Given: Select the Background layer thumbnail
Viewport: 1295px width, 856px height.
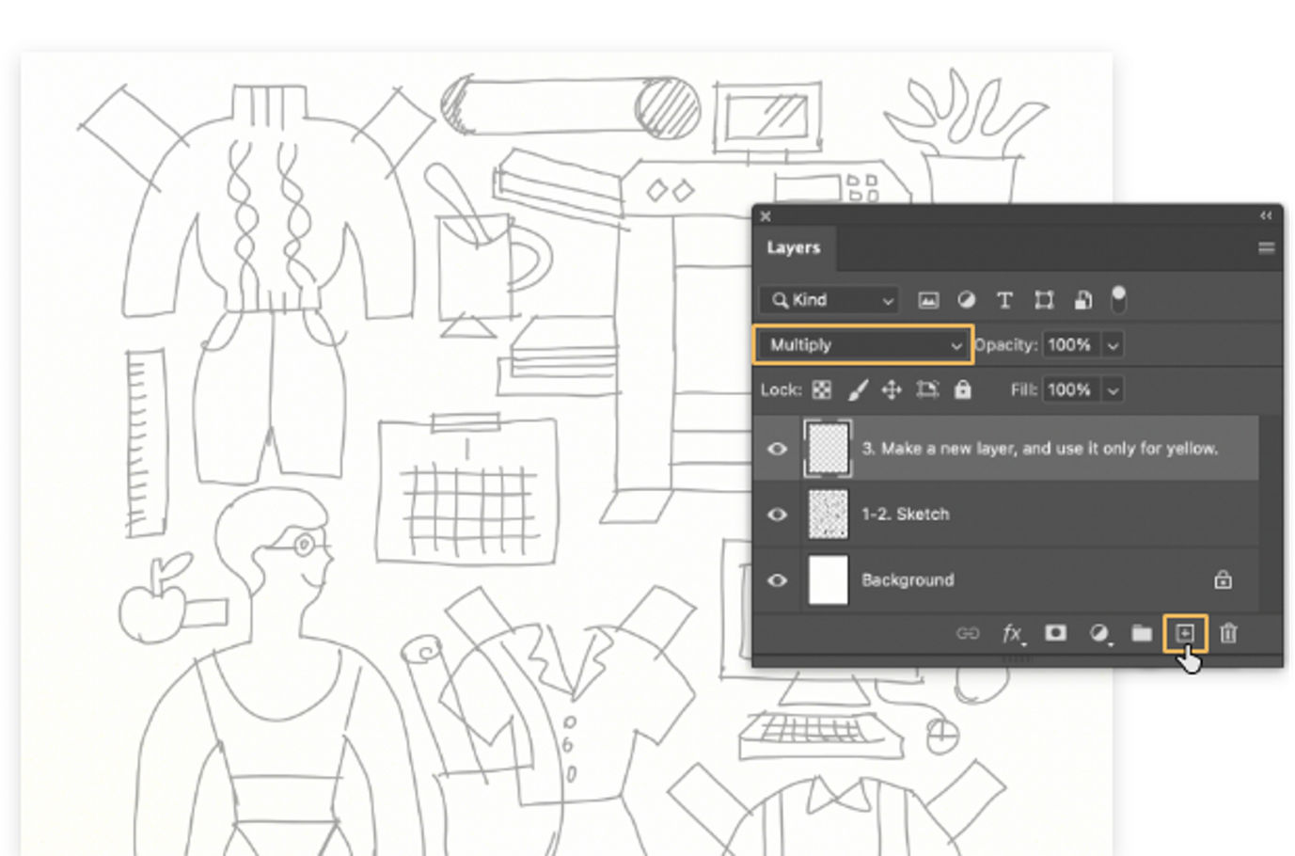Looking at the screenshot, I should point(828,579).
